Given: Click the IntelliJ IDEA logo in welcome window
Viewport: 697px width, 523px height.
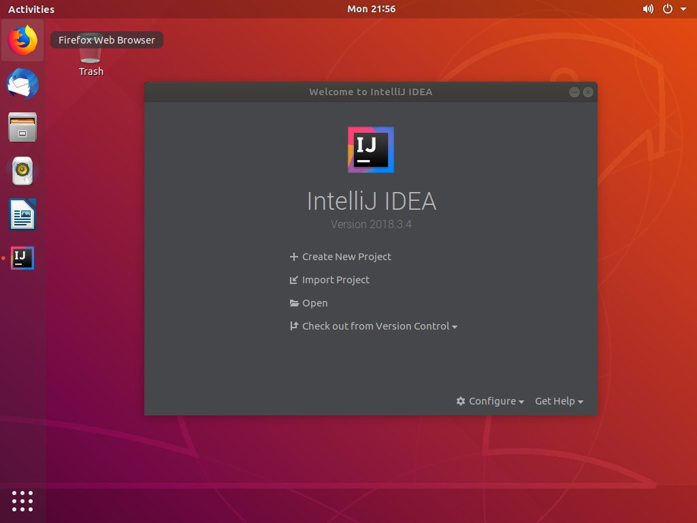Looking at the screenshot, I should [370, 150].
